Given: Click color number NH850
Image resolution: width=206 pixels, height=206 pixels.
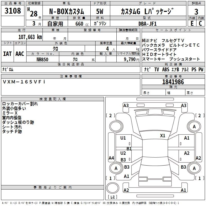Looking at the screenshot, I should pos(42,59).
